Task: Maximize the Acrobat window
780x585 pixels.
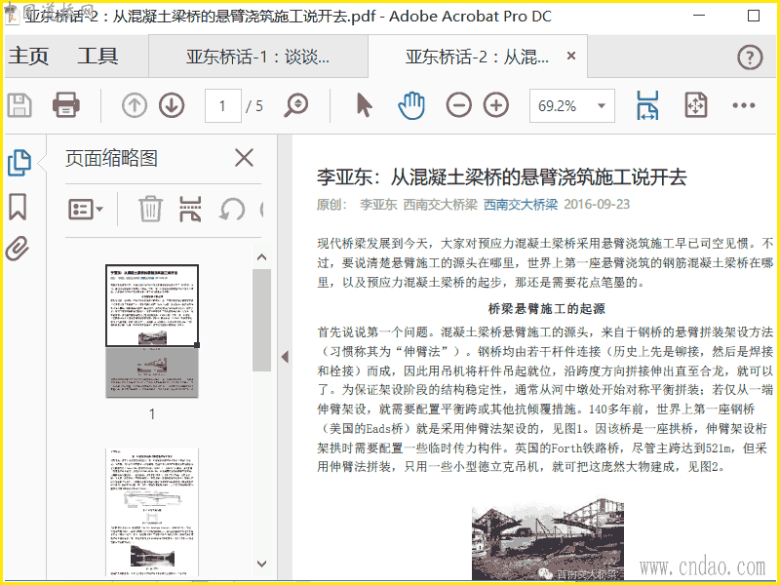Action: pos(754,16)
